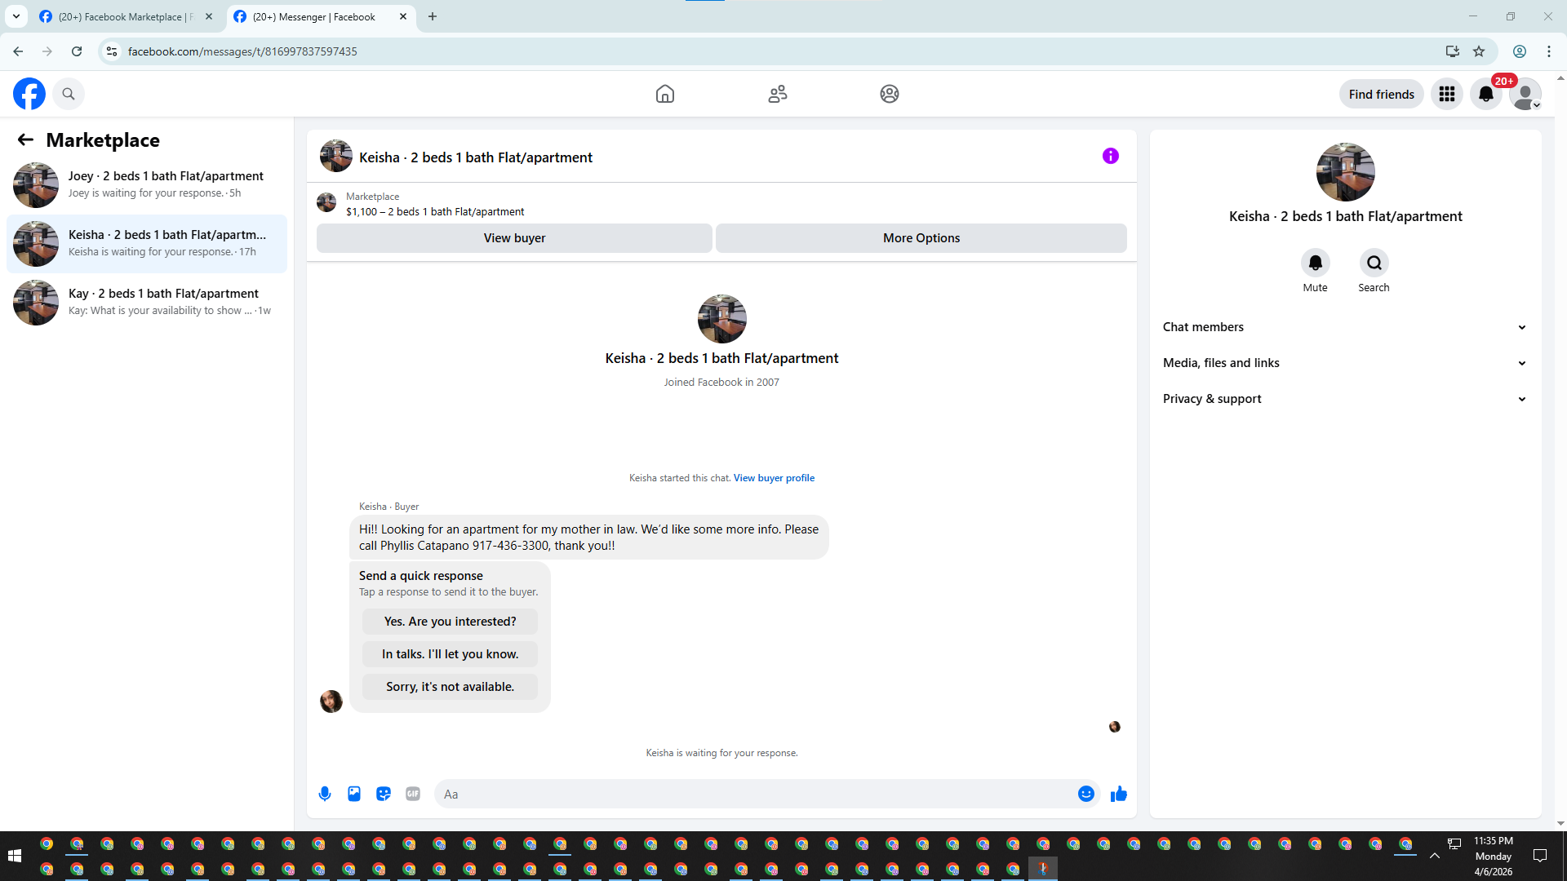The image size is (1567, 881).
Task: Expand the Media, files and links section
Action: coord(1345,363)
